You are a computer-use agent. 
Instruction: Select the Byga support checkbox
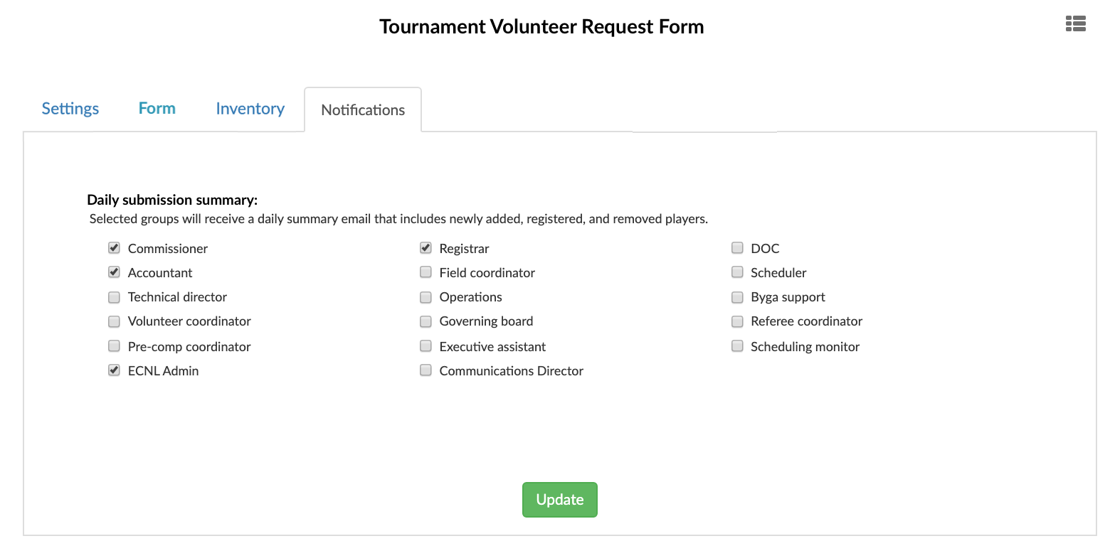(x=737, y=297)
